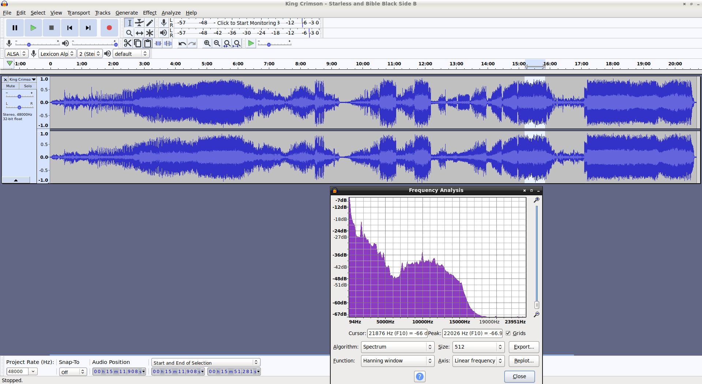Undo the last action
The image size is (702, 384).
tap(182, 43)
